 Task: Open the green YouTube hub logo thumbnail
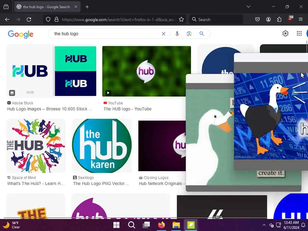(x=146, y=71)
